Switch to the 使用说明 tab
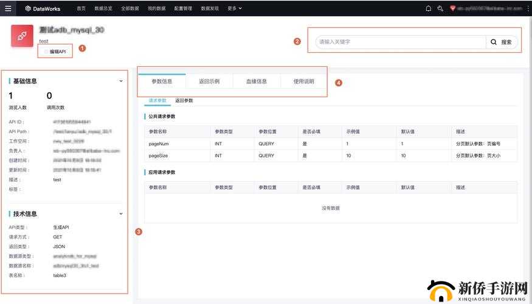This screenshot has width=532, height=304. pos(303,81)
